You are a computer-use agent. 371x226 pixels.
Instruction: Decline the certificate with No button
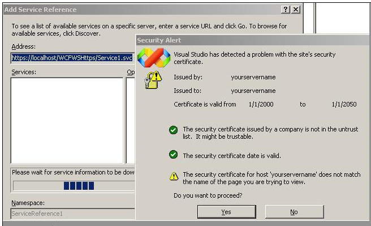[x=294, y=211]
